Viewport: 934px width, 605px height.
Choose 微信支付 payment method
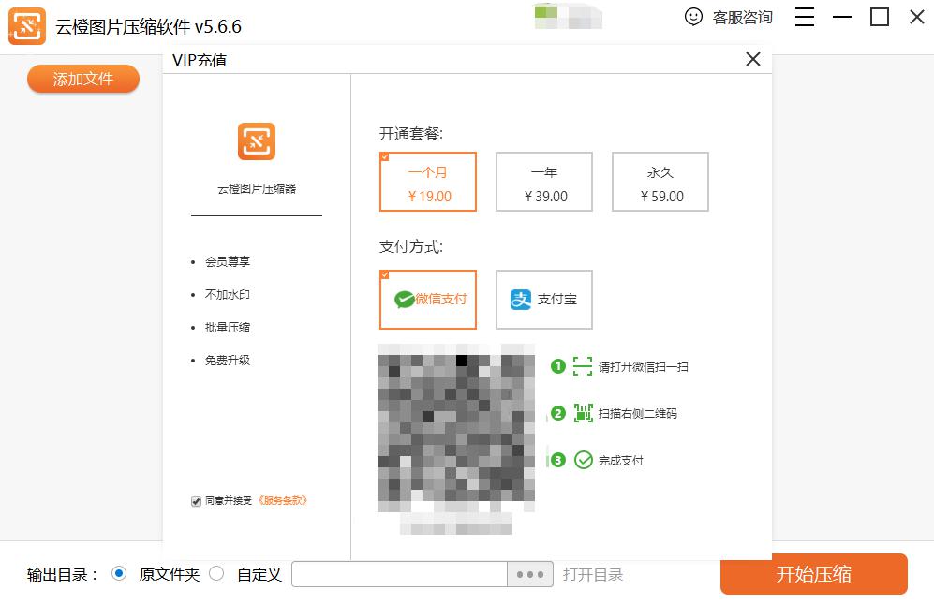click(428, 300)
